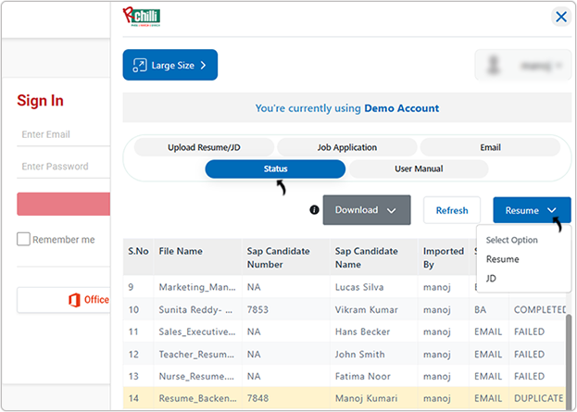Open the User Manual tab

point(418,169)
